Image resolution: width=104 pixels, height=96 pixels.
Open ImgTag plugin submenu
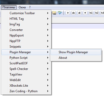pos(26,24)
